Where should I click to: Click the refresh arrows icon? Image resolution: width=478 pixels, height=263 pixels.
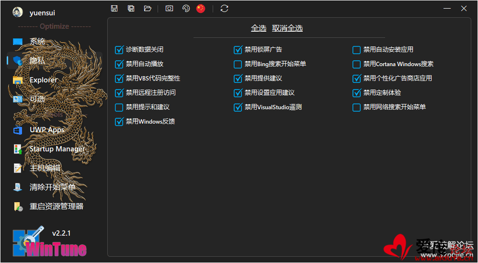coord(224,9)
